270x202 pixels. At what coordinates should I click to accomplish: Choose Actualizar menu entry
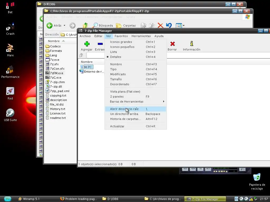point(136,126)
